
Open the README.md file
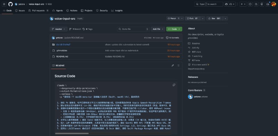click(x=62, y=57)
